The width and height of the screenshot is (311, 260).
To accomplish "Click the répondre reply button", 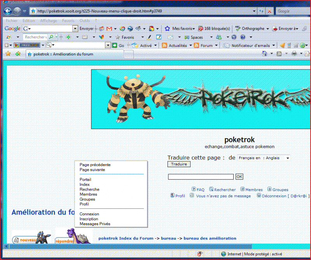I will pos(73,236).
